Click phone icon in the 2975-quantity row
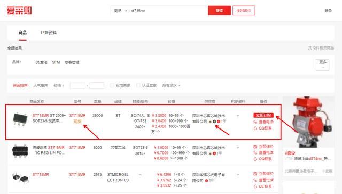342x194 pixels. (x=255, y=180)
